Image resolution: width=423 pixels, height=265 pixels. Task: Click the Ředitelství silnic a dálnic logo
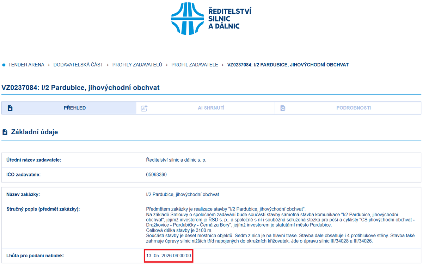211,19
